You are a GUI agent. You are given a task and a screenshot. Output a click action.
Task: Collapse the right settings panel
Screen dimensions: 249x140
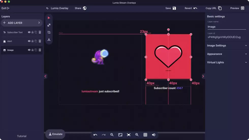[203, 76]
